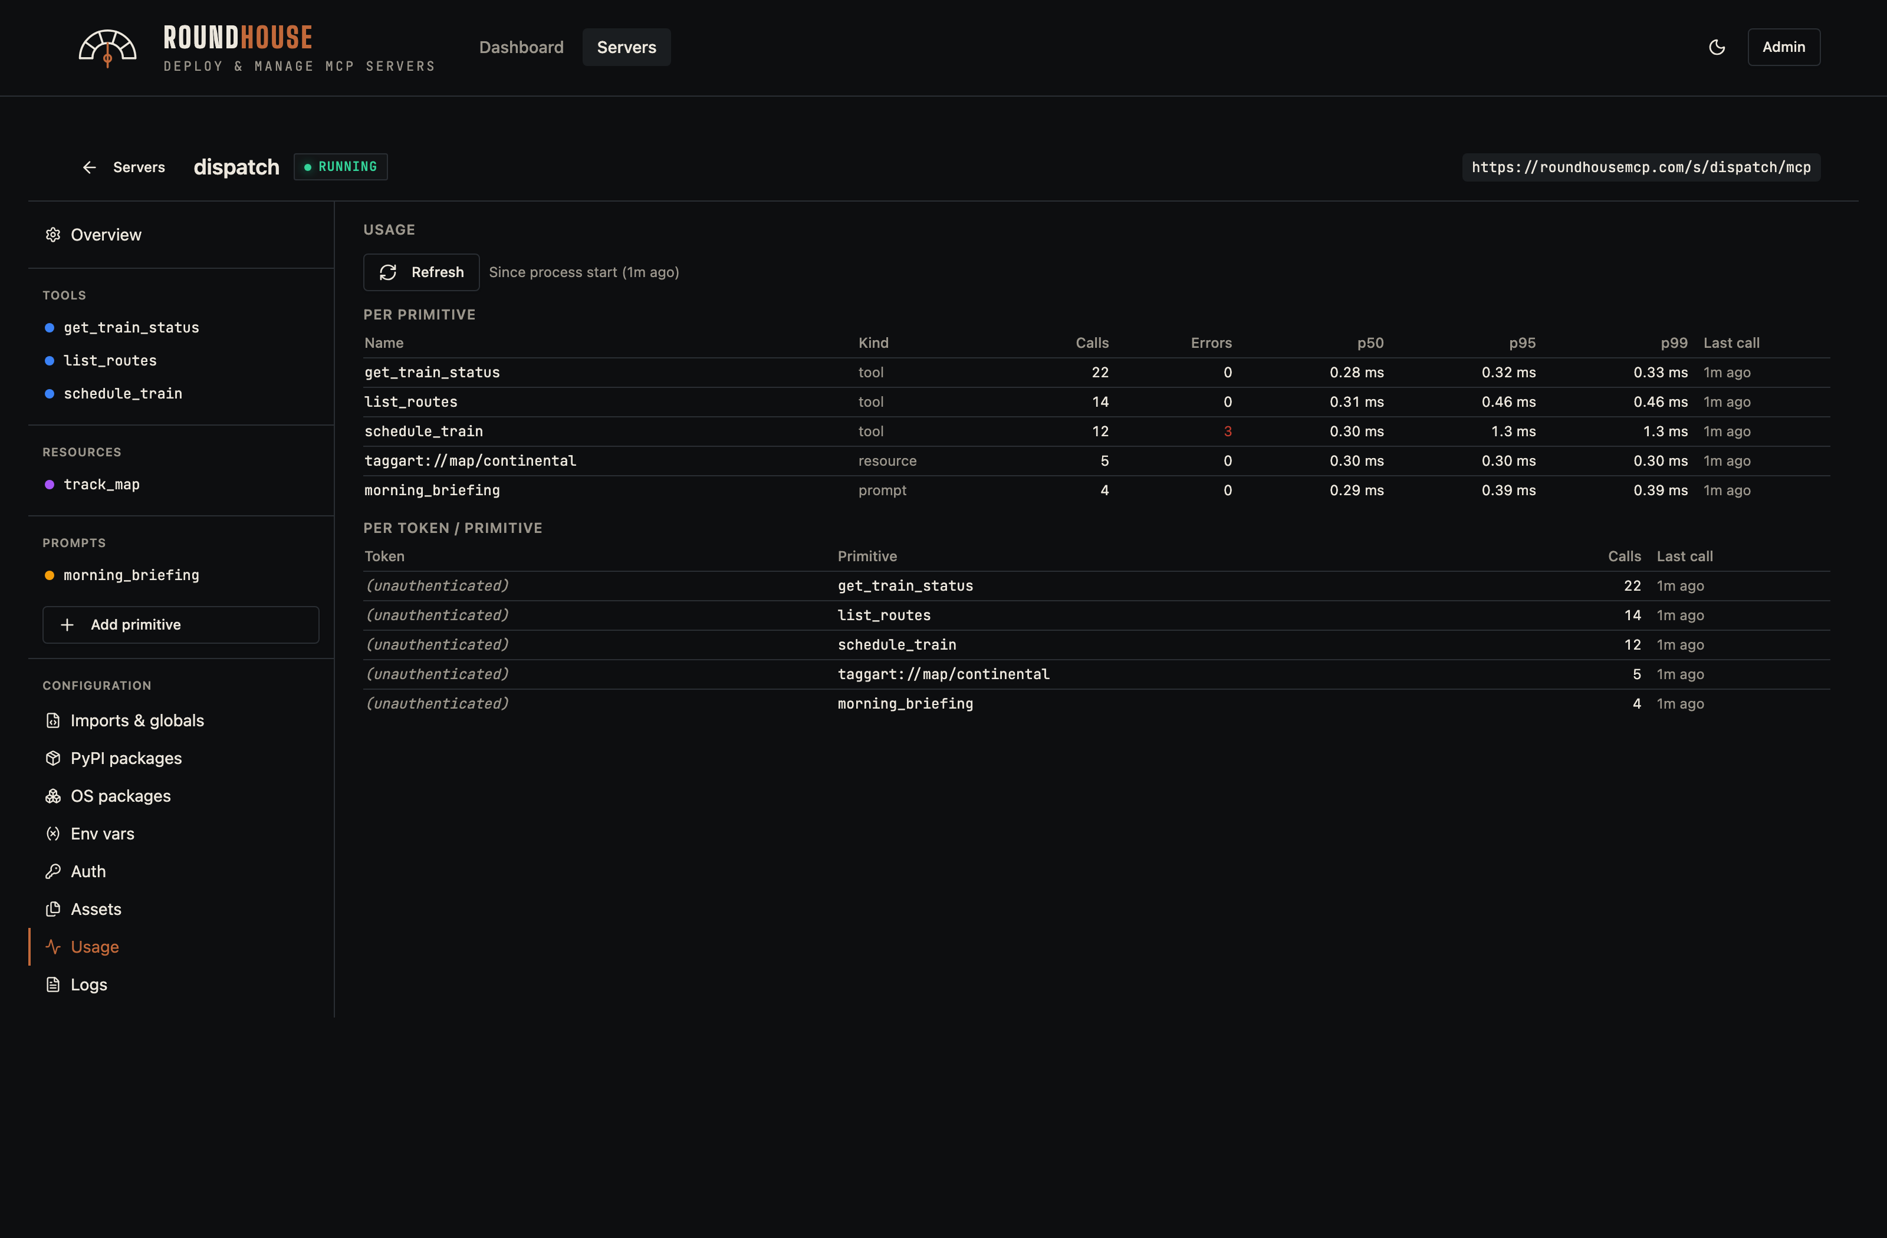This screenshot has width=1887, height=1238.
Task: Click the Auth key icon
Action: [x=53, y=871]
